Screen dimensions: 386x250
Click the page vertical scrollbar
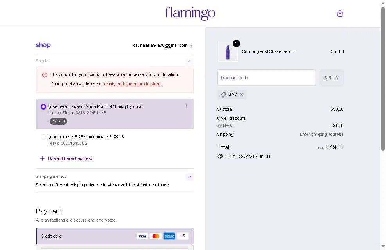coord(383,78)
